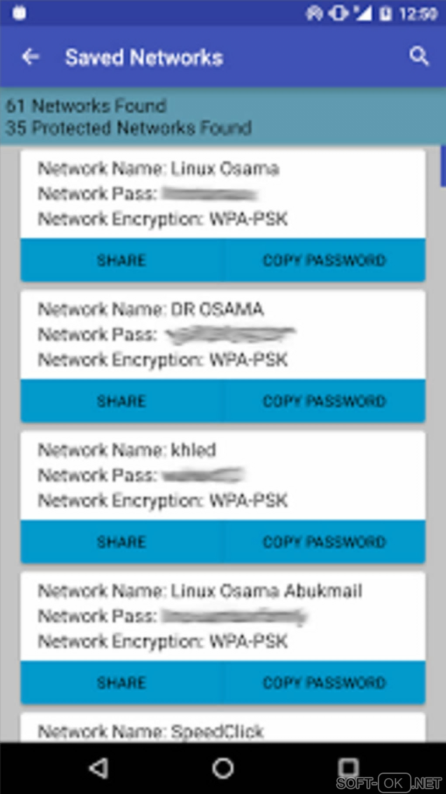
Task: Copy password for Linux Osama network
Action: 324,260
